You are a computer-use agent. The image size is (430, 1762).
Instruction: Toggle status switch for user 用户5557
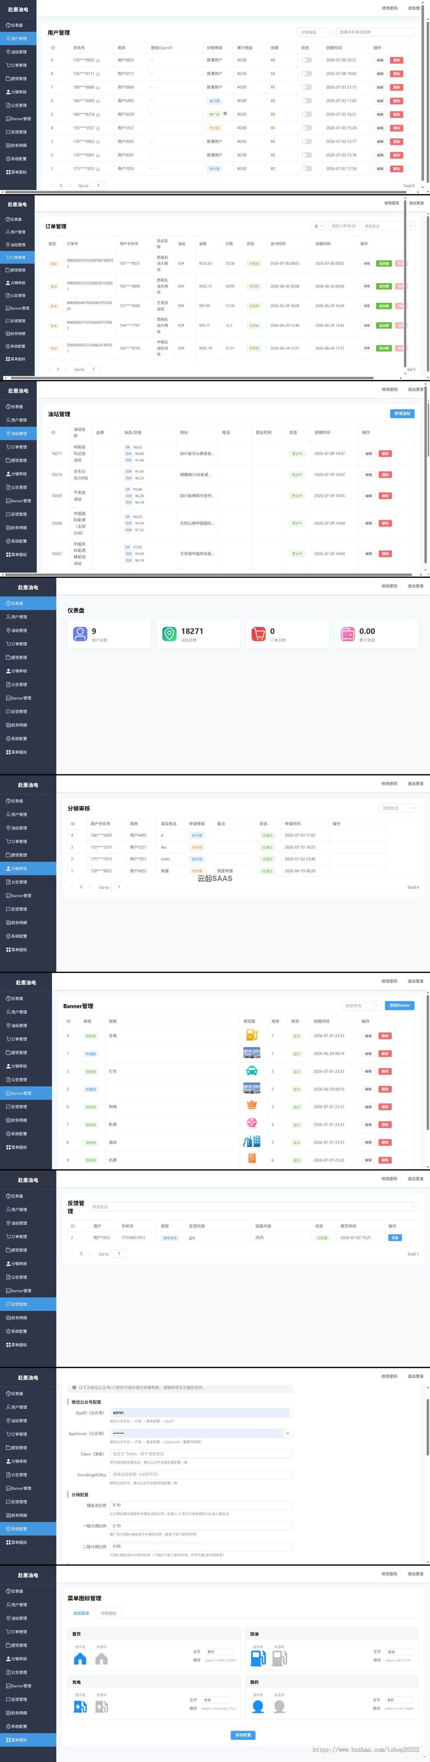pyautogui.click(x=307, y=128)
